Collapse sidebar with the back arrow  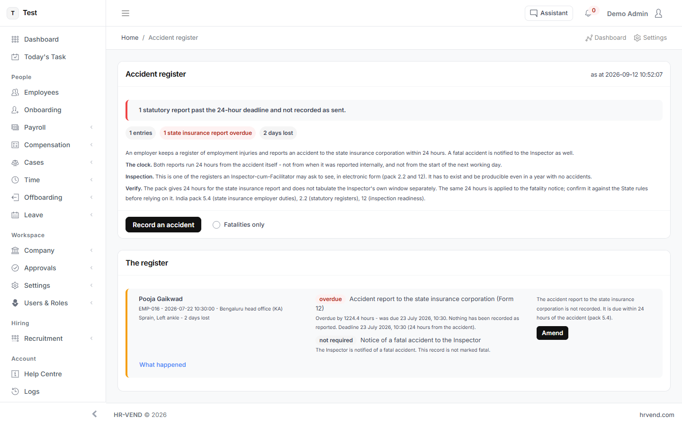point(94,414)
